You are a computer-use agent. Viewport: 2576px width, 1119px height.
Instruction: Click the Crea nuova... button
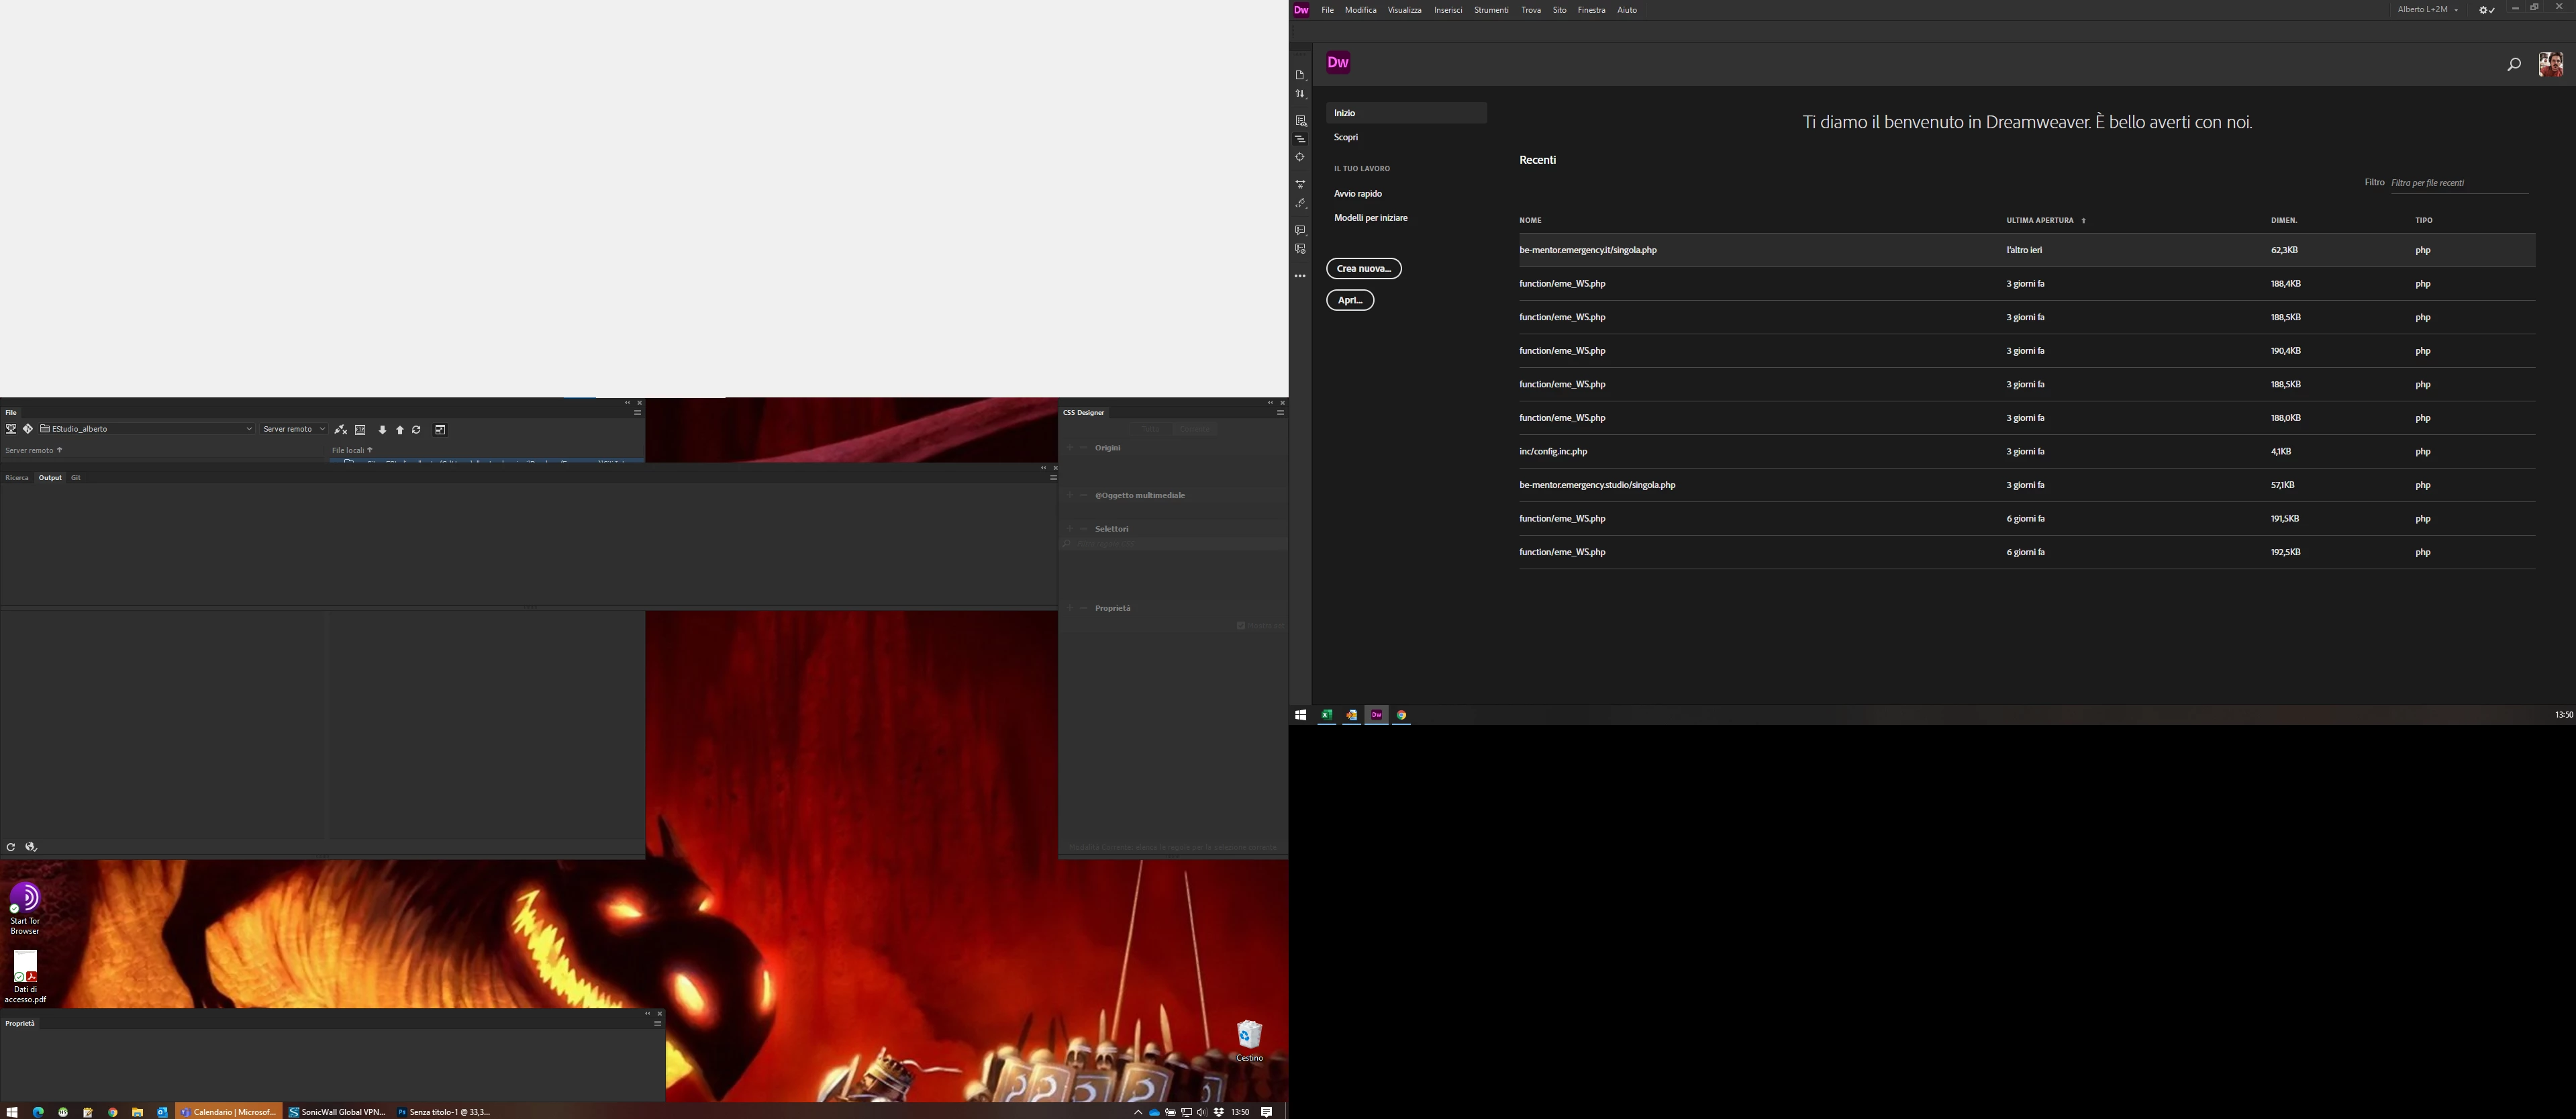(1363, 268)
